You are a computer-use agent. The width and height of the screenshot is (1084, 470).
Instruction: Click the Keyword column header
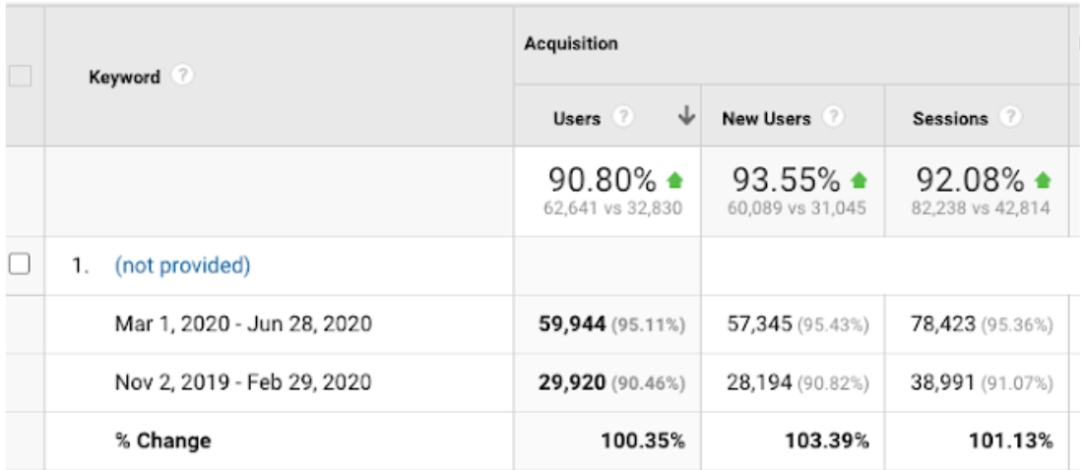(x=124, y=77)
